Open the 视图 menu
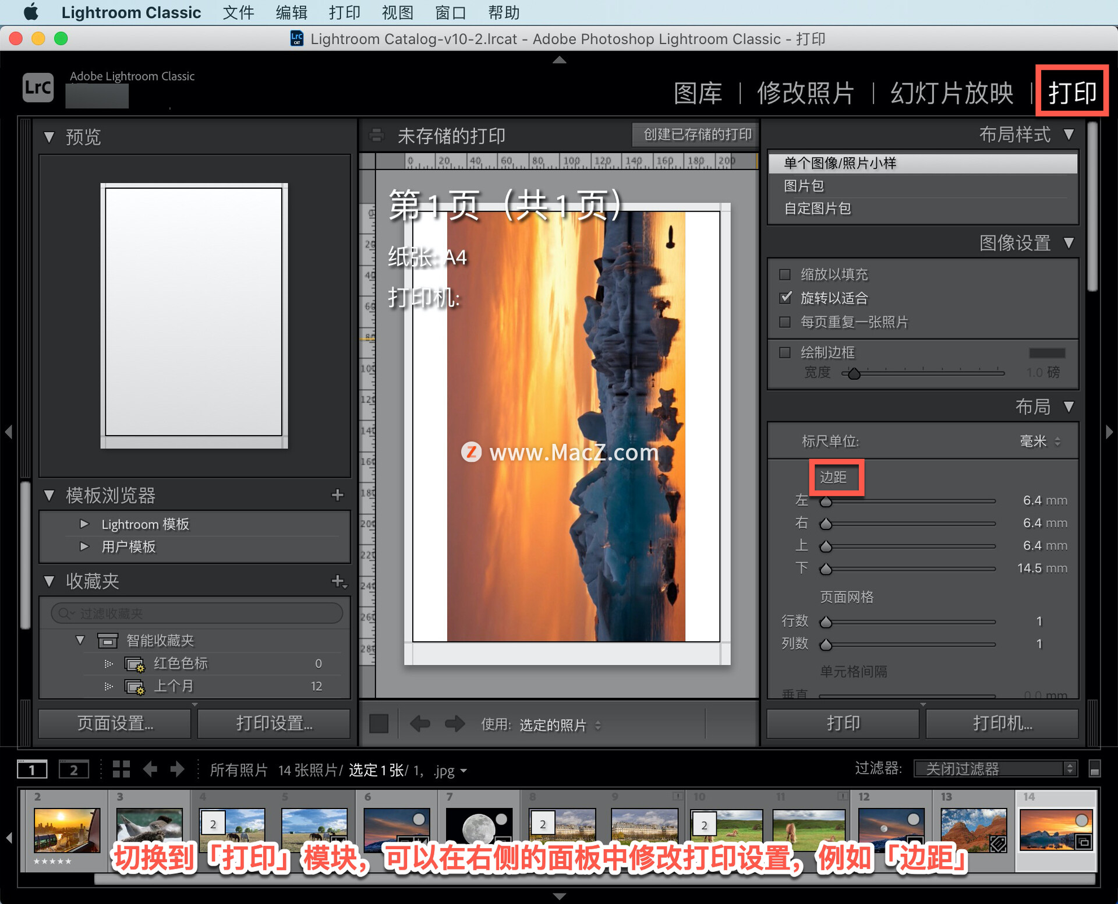 click(398, 12)
